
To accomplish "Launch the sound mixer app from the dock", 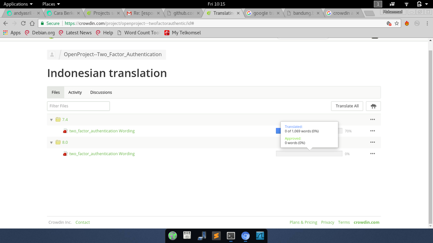I will pyautogui.click(x=187, y=236).
